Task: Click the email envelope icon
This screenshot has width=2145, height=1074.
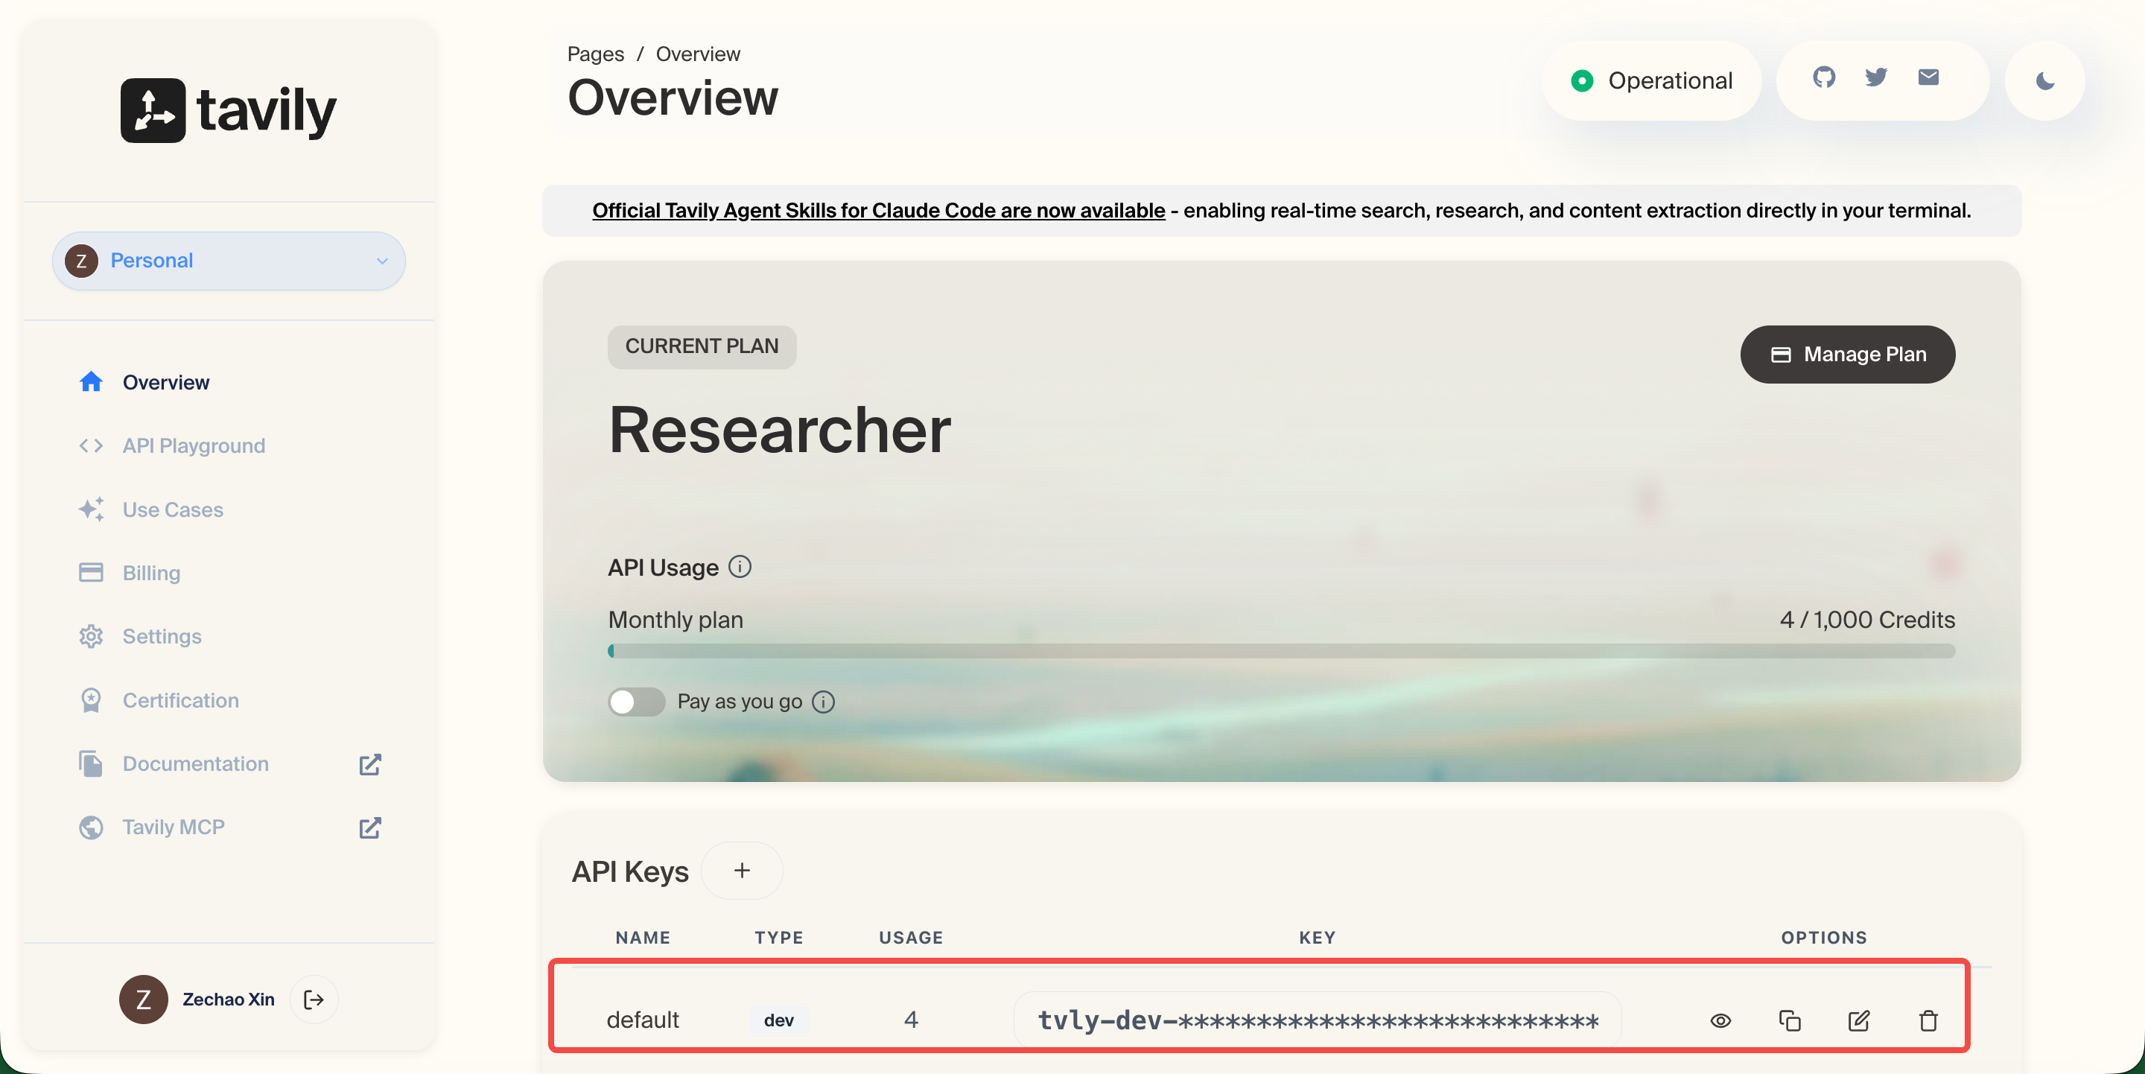Action: pos(1928,77)
